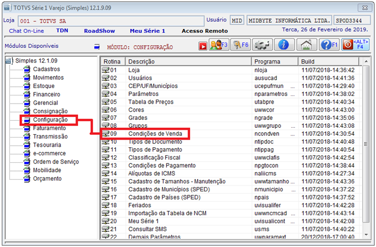Click the Ordem de Serviço module icon
This screenshot has height=247, width=376.
(27, 162)
